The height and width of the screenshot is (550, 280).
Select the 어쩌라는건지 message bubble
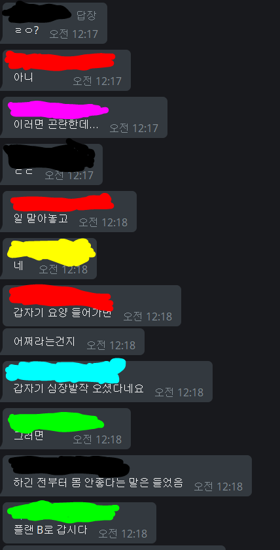pyautogui.click(x=73, y=341)
